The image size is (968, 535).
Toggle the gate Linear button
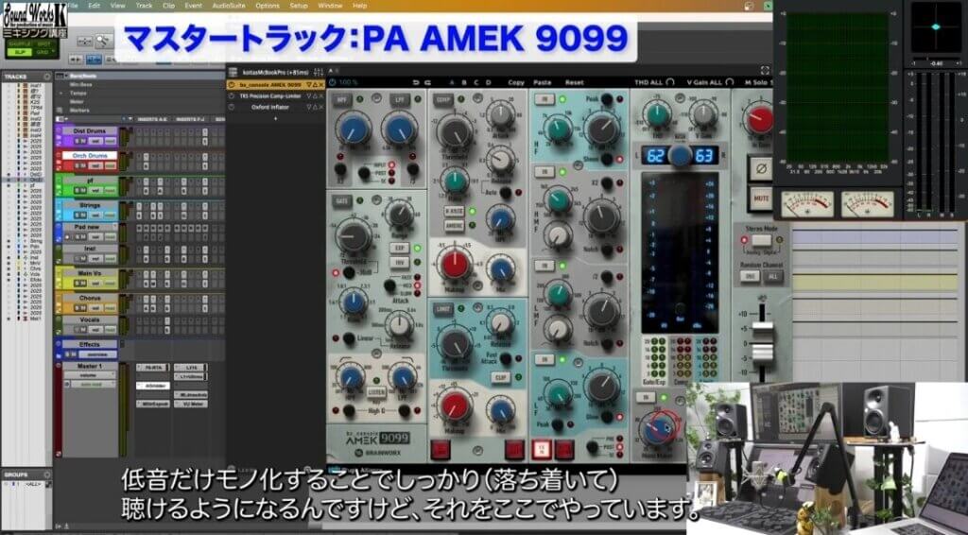click(349, 338)
